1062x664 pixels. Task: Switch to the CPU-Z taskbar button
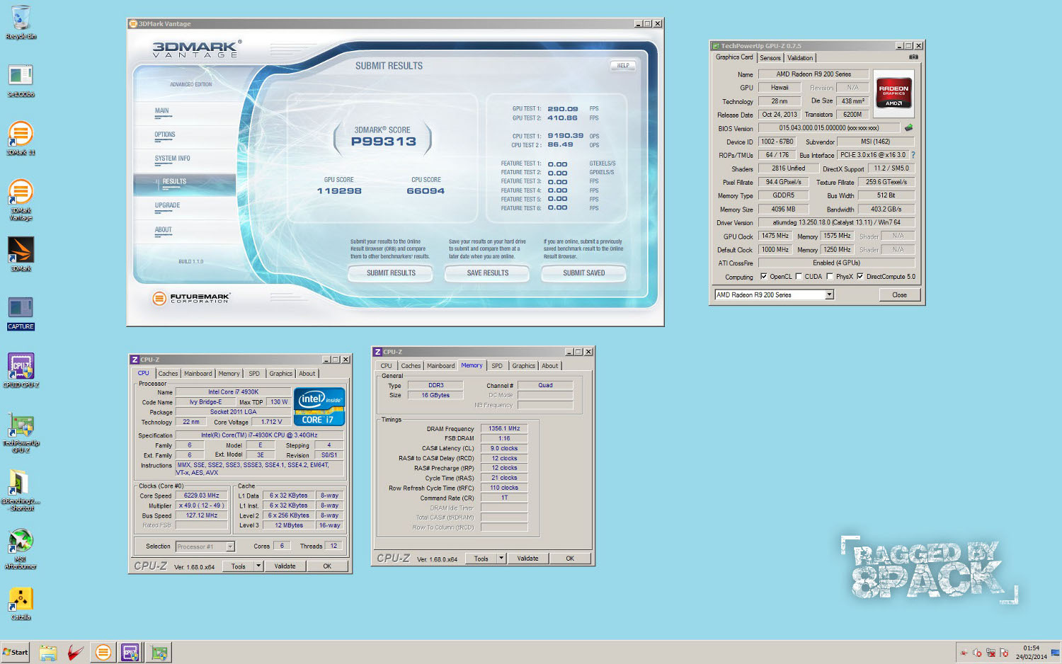click(130, 653)
